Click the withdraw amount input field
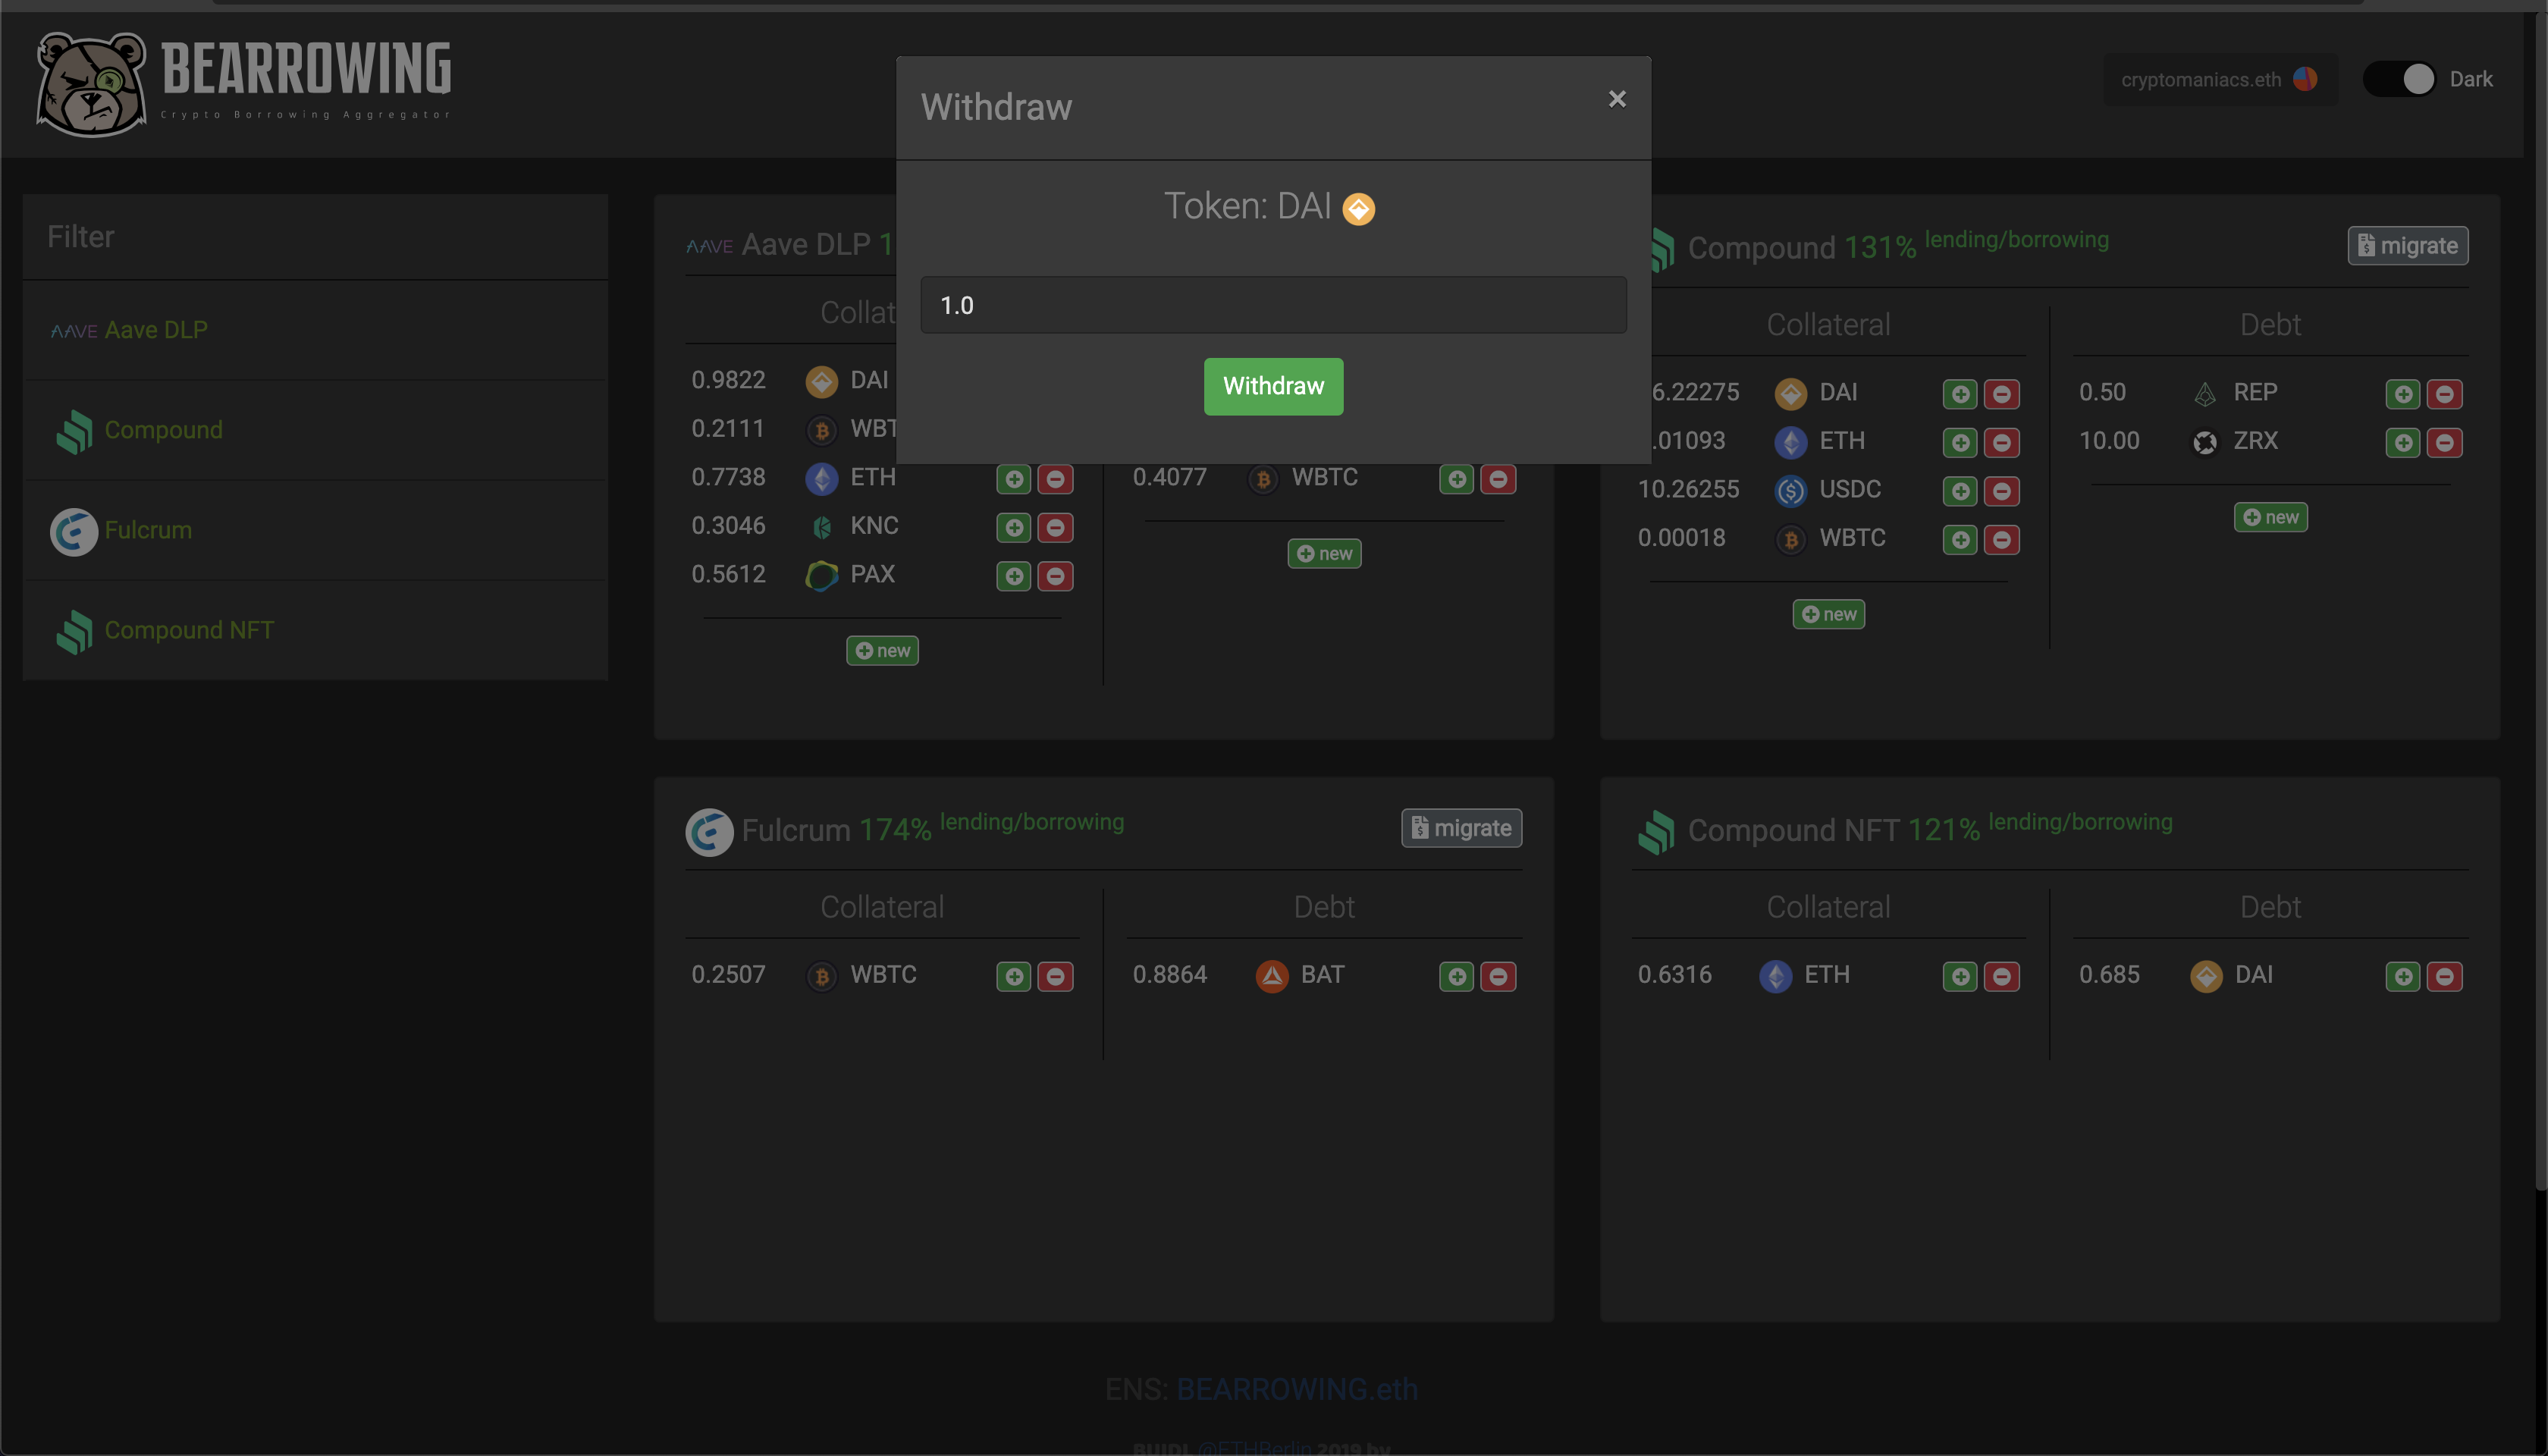The height and width of the screenshot is (1456, 2548). coord(1272,305)
